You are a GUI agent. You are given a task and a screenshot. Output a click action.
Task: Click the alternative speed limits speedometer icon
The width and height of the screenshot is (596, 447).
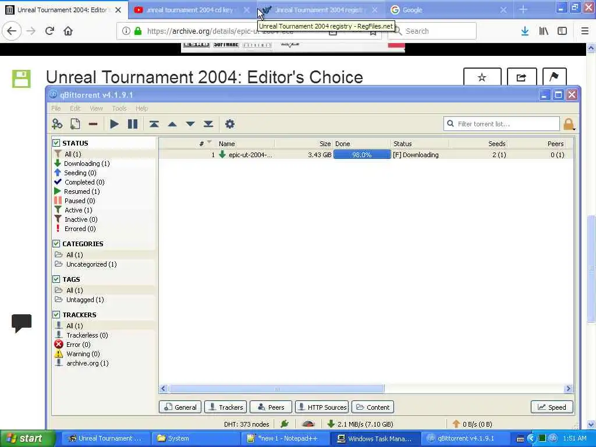[x=308, y=424]
